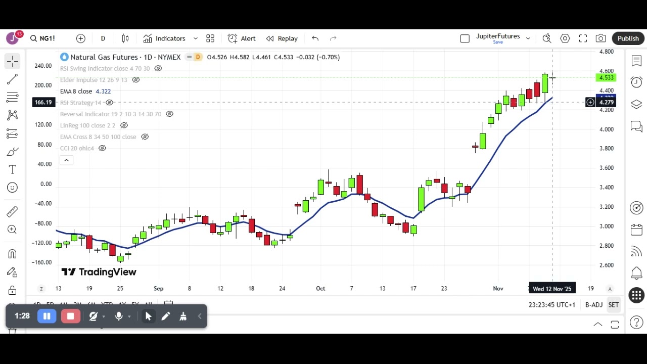Open the Help center question icon
Screen dimensions: 647x364
[636, 322]
